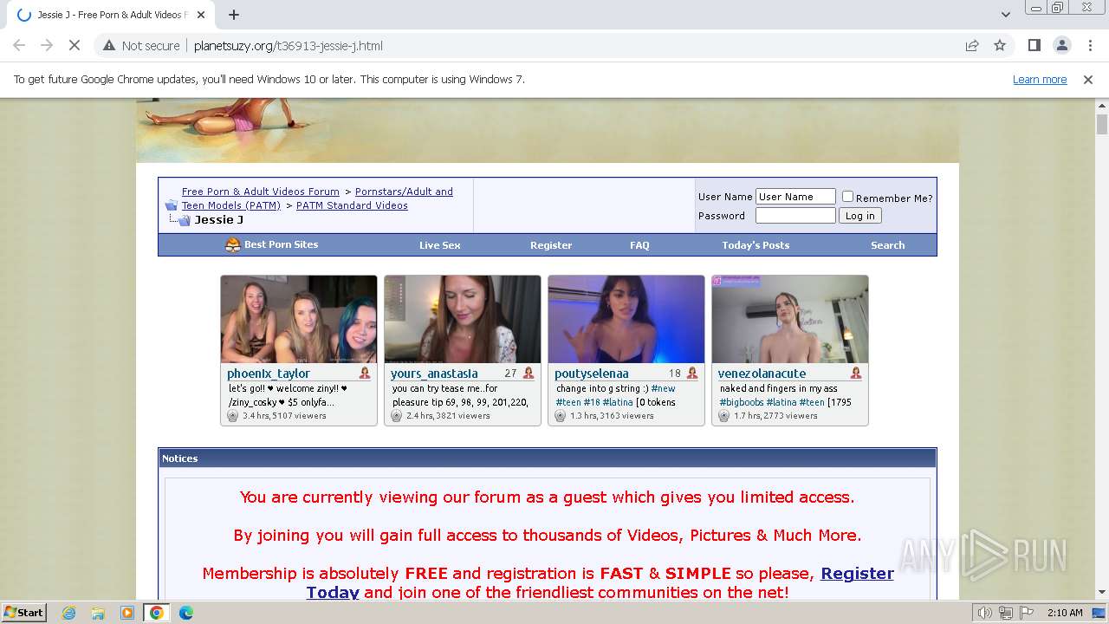Open Live Sex nav item
Image resolution: width=1109 pixels, height=624 pixels.
pos(440,245)
